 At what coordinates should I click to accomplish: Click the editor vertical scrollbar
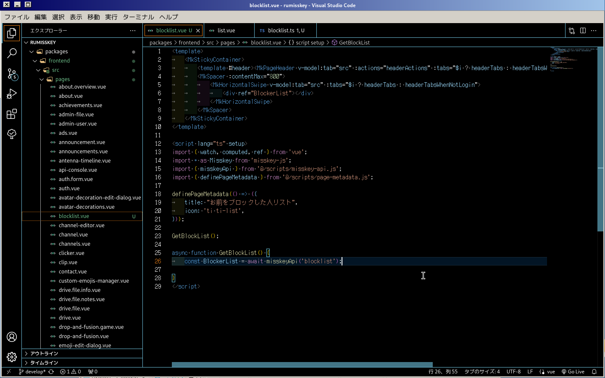click(x=600, y=139)
